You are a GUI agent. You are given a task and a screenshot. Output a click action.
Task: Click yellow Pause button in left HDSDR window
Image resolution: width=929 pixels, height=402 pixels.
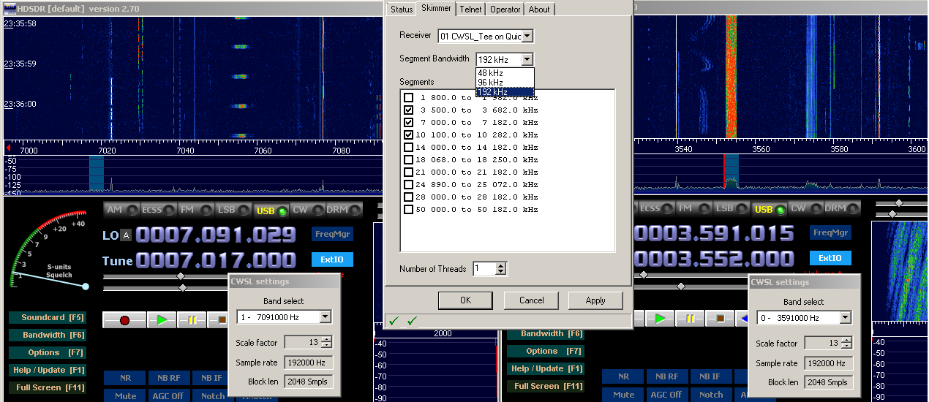click(192, 319)
